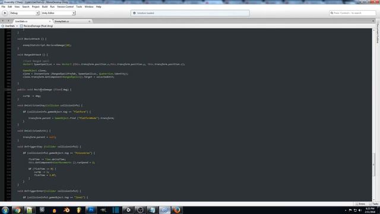Open FL Studio from the taskbar

78,210
